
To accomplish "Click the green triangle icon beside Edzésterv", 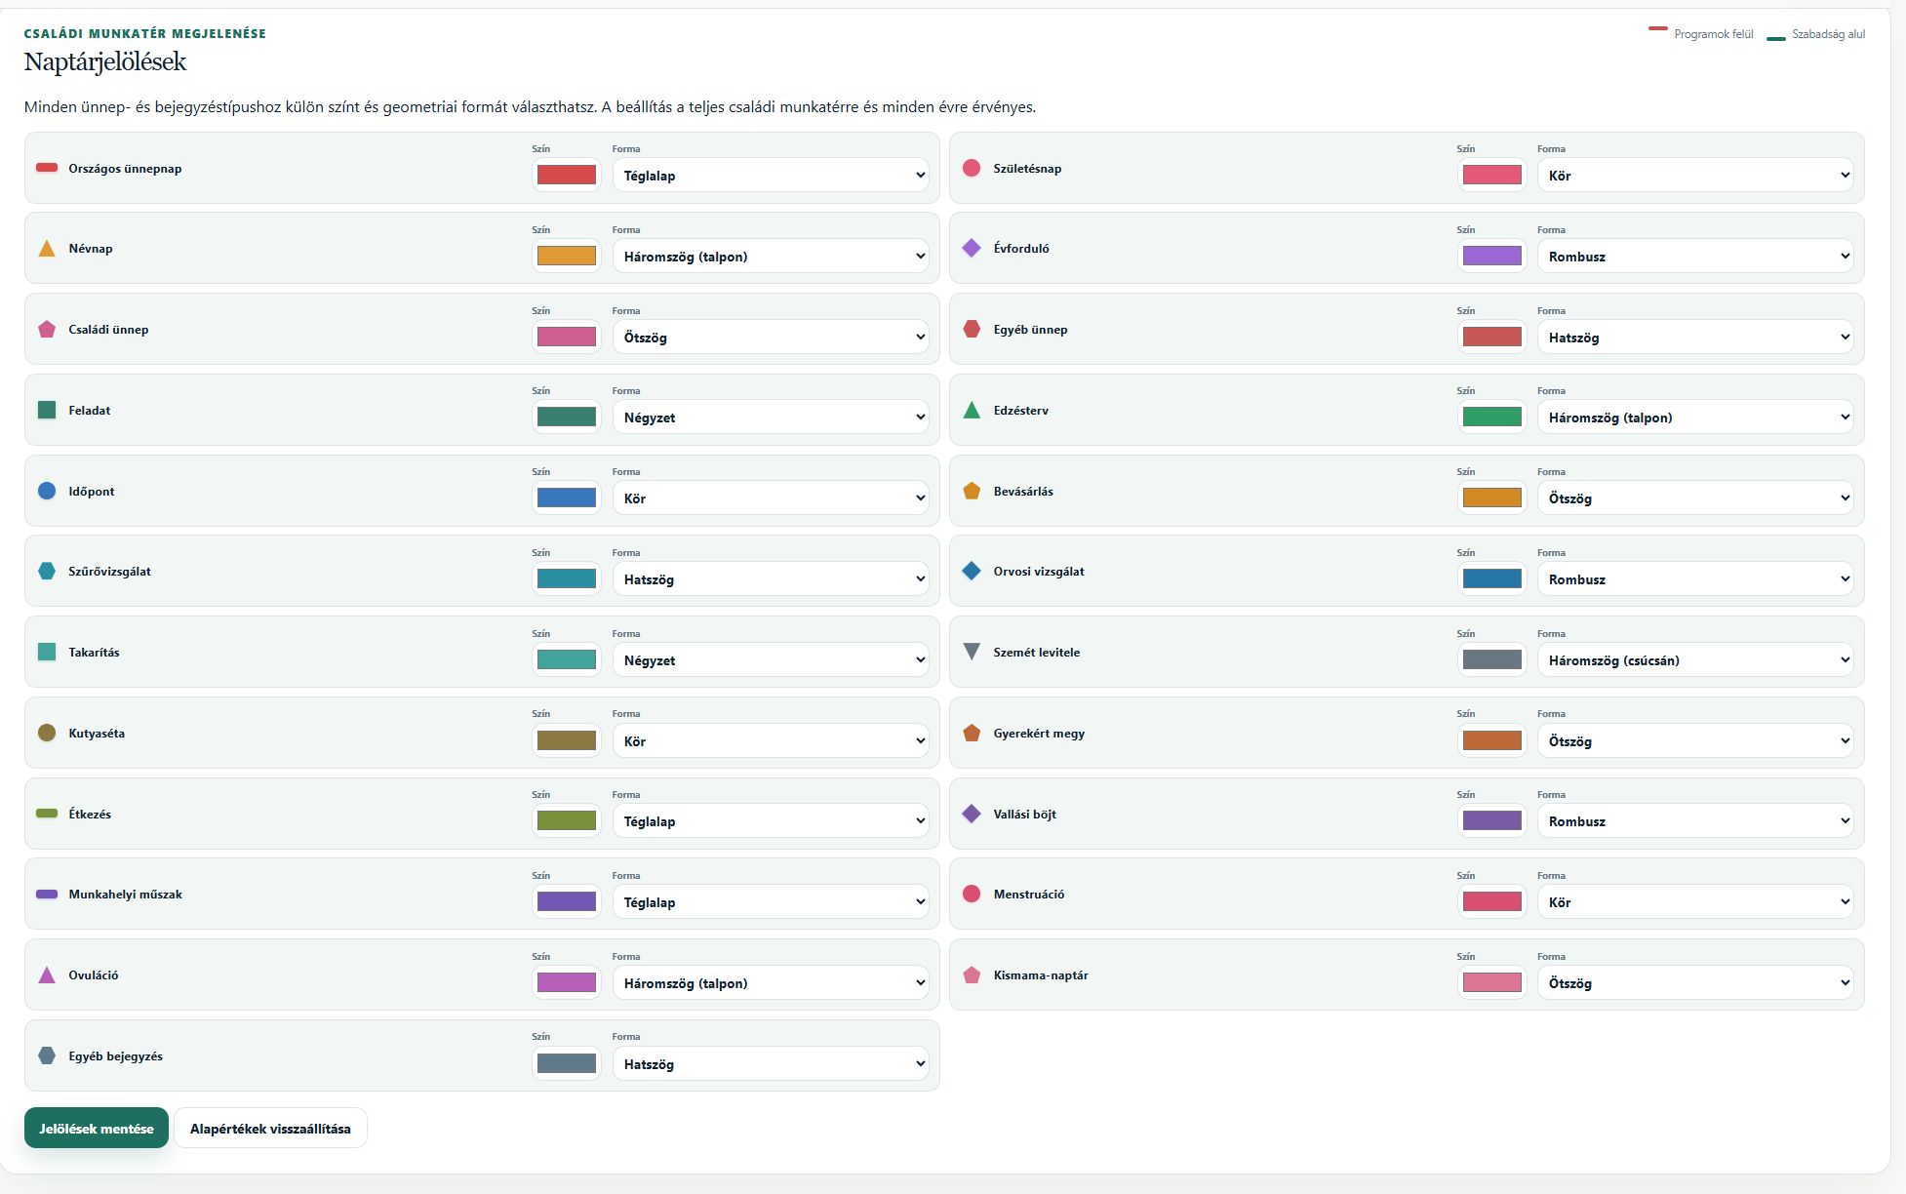I will click(x=972, y=411).
